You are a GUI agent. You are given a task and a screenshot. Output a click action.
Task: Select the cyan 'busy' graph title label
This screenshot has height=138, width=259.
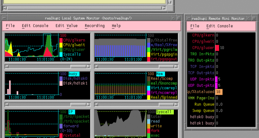tap(74, 74)
